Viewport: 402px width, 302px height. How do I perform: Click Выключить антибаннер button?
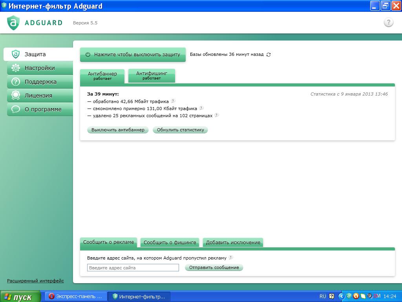click(118, 130)
